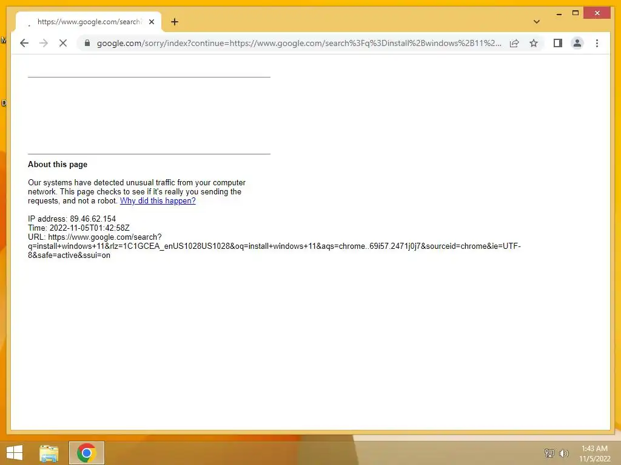The height and width of the screenshot is (465, 621).
Task: Open a new tab with the plus button
Action: [175, 22]
